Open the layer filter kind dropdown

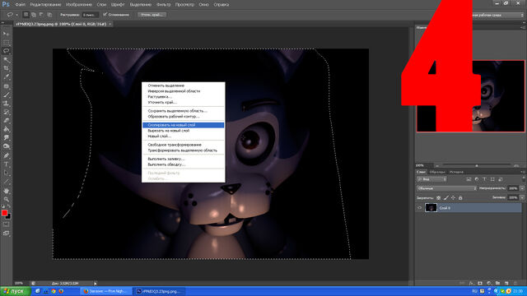[x=431, y=179]
